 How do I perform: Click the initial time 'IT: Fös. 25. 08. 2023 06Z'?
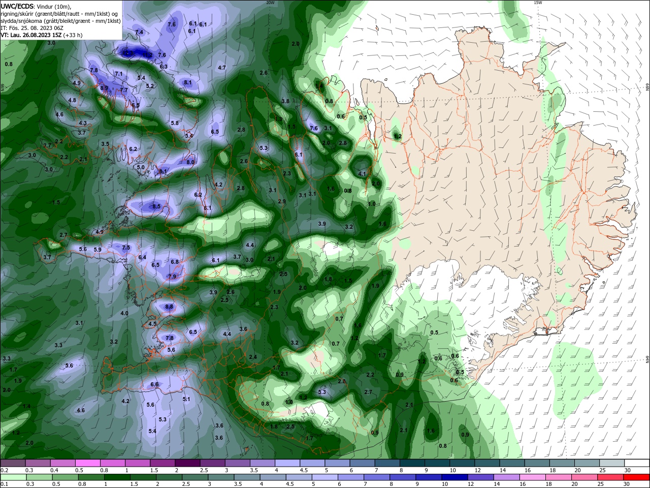coord(31,28)
